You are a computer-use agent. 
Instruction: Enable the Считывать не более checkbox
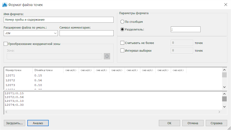tap(122, 43)
